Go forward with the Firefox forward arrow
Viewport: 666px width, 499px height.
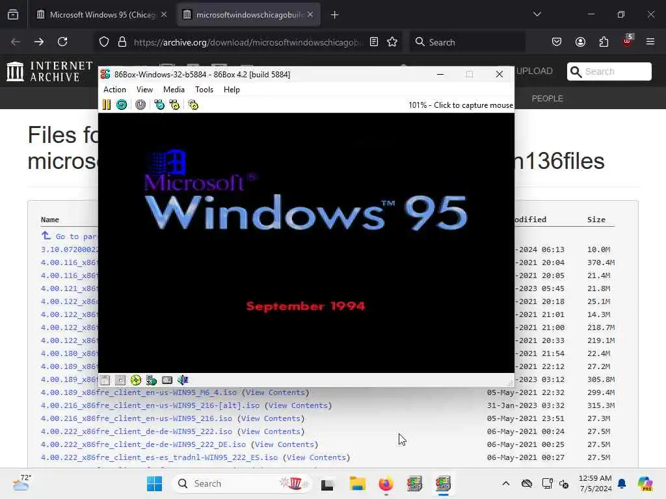pos(39,42)
